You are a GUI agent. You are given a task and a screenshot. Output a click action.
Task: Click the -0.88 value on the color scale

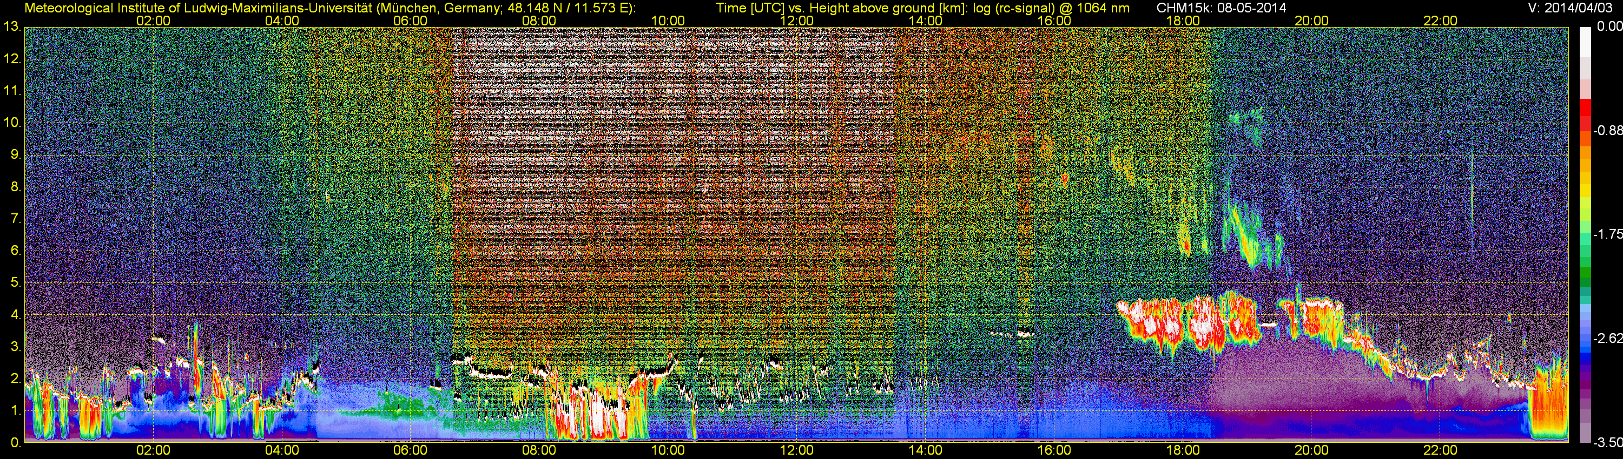[x=1608, y=131]
